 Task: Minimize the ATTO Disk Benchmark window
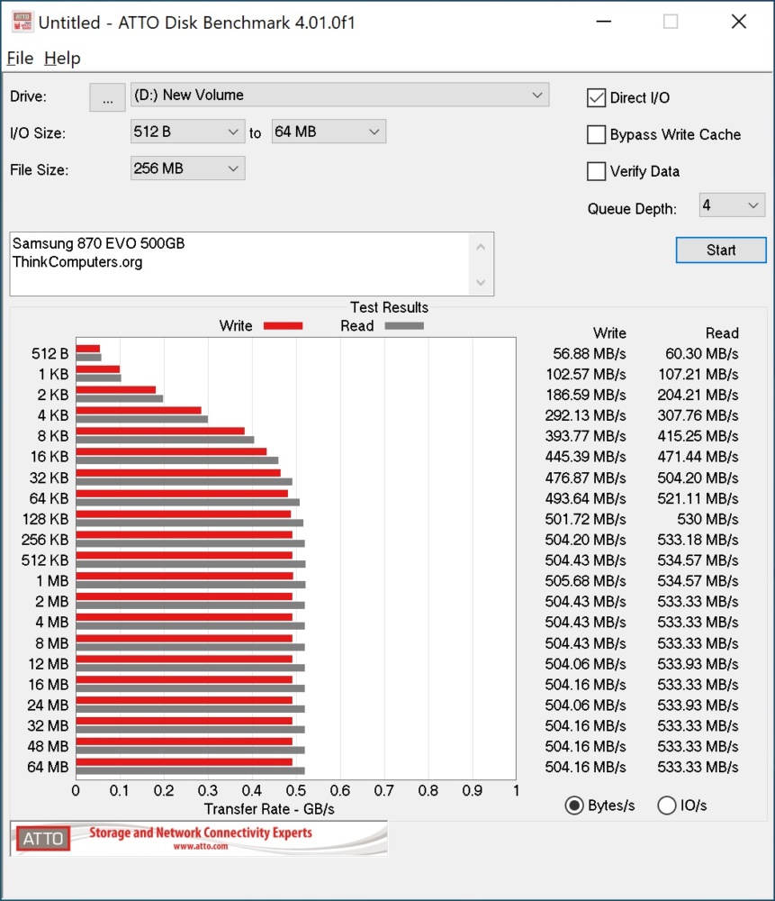603,22
